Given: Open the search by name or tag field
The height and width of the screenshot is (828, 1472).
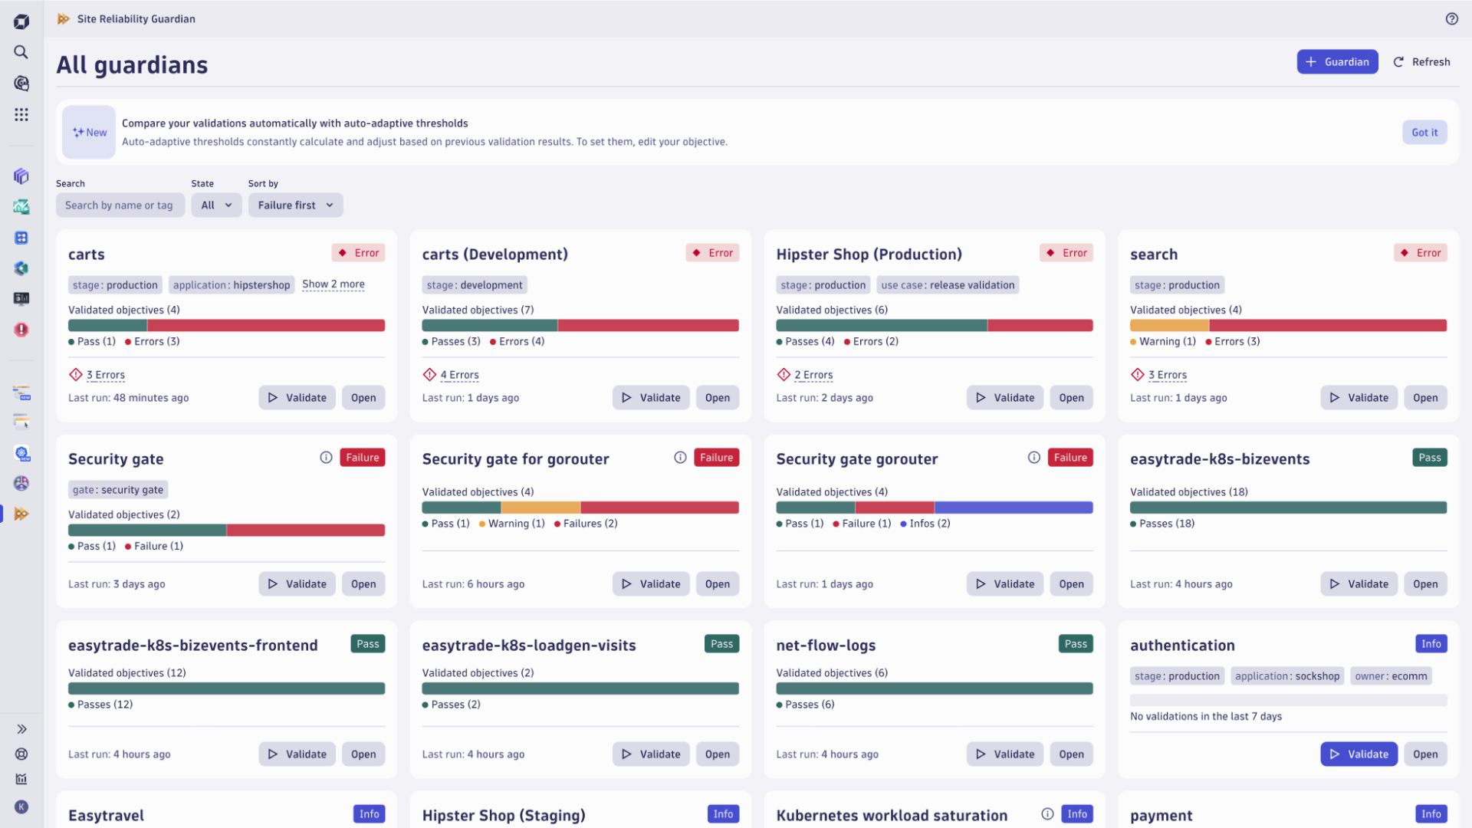Looking at the screenshot, I should pos(120,204).
